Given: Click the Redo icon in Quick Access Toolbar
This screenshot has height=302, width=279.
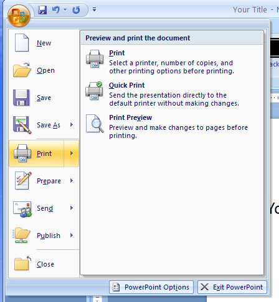Looking at the screenshot, I should [x=76, y=10].
